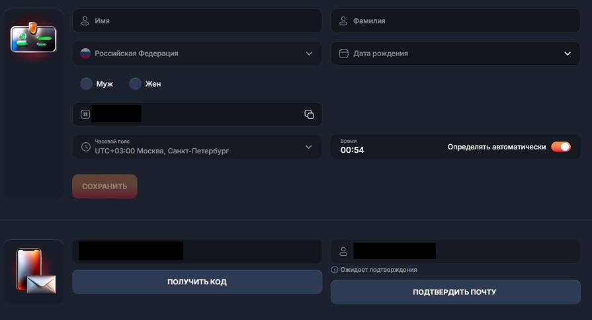Click the info icon near Ожидает подтверждения
The image size is (592, 320).
(335, 270)
